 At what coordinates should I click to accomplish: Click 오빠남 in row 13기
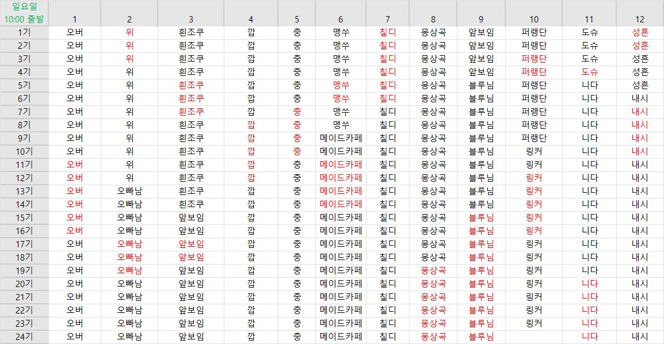click(129, 191)
